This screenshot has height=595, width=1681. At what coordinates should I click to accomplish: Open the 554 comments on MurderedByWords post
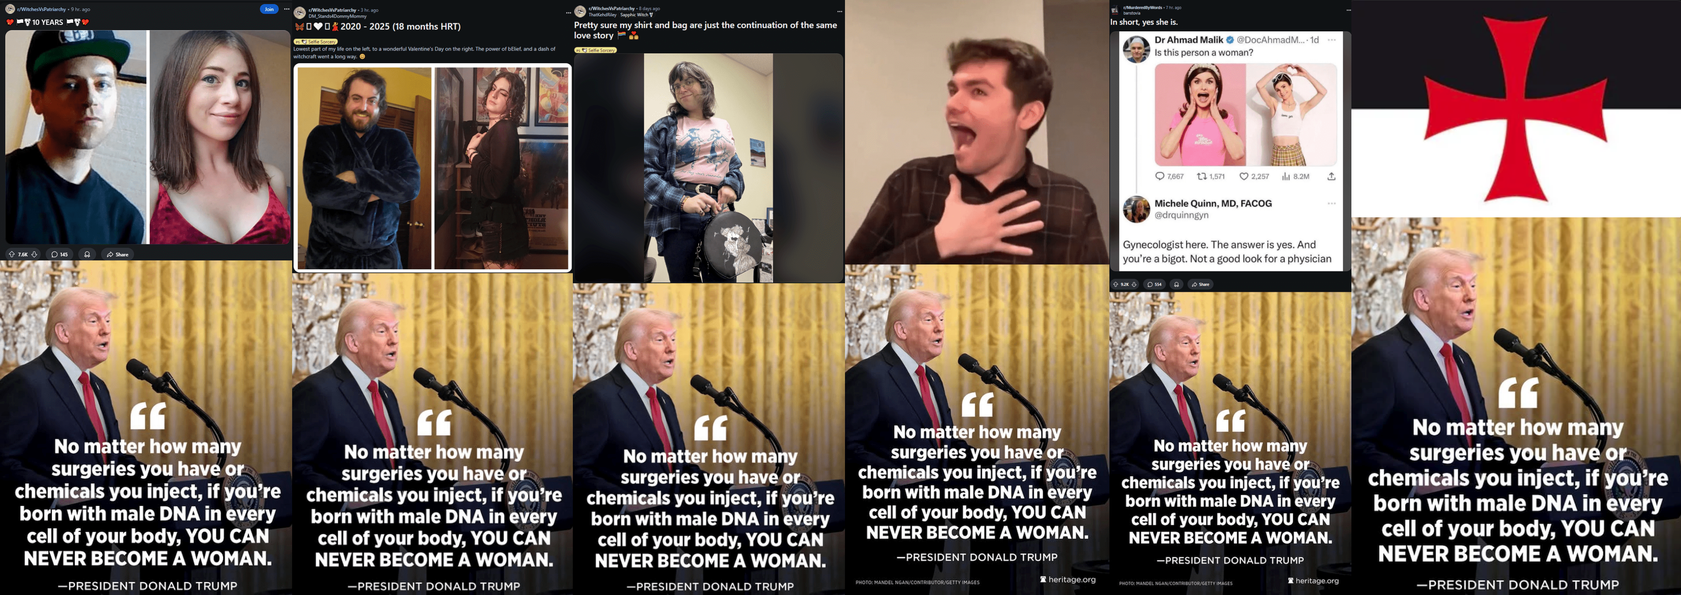click(1155, 284)
